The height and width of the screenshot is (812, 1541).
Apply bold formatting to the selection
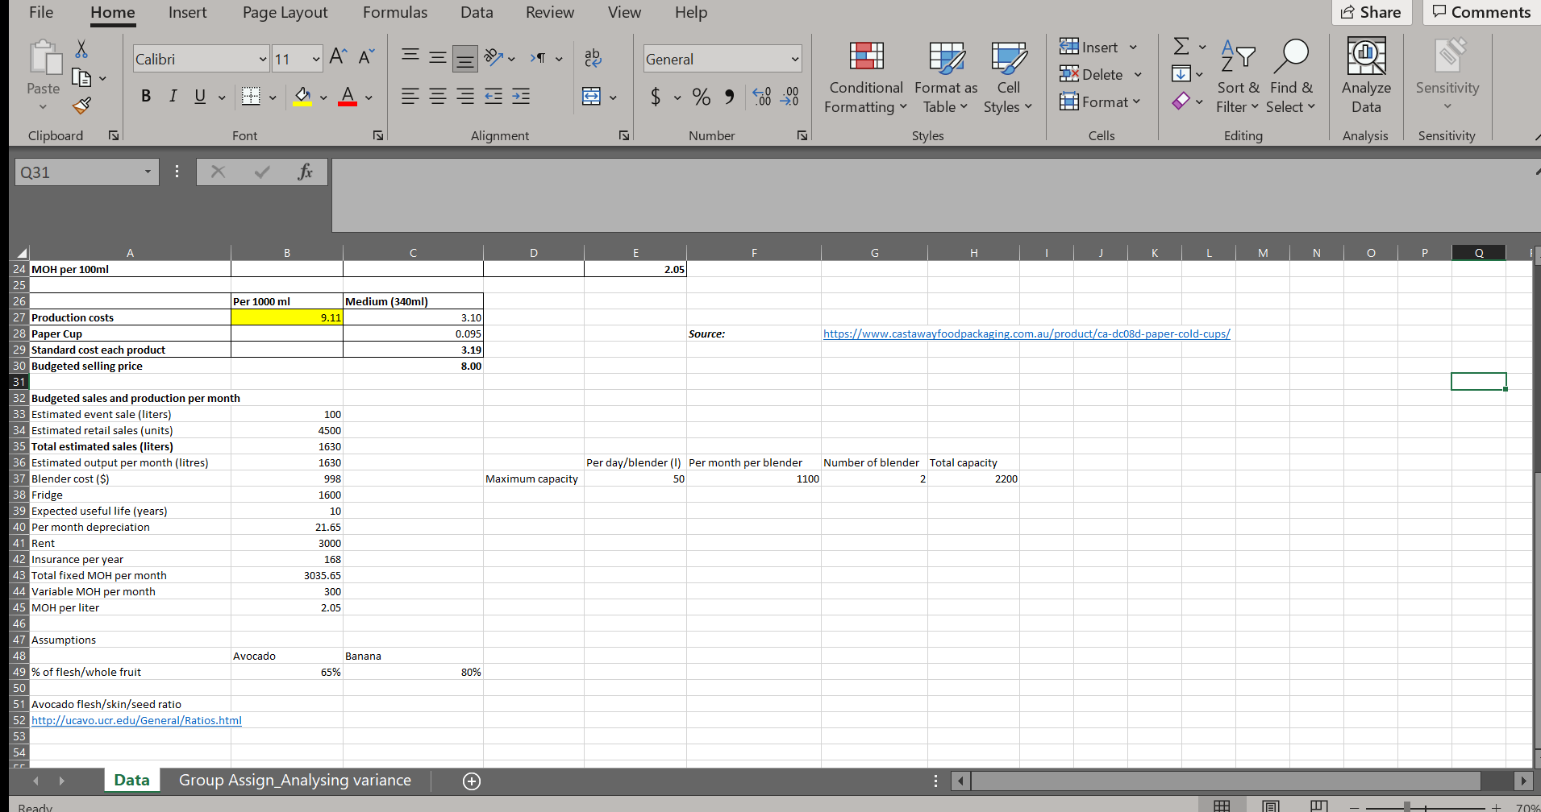[x=146, y=96]
